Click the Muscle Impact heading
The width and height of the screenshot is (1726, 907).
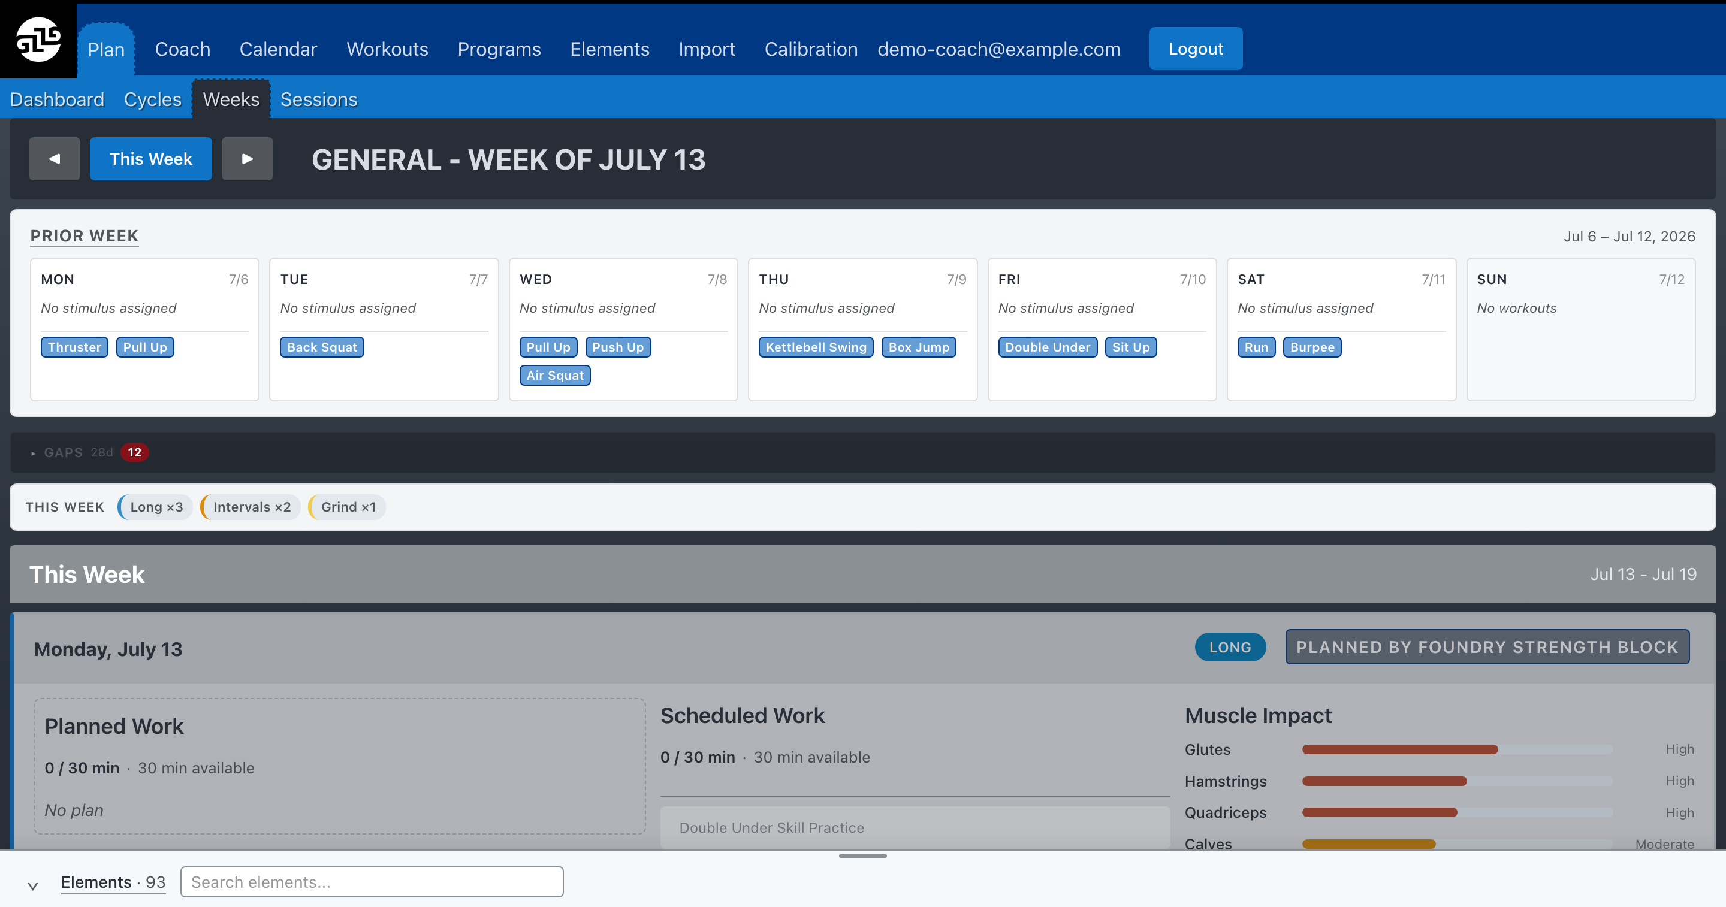pos(1258,715)
